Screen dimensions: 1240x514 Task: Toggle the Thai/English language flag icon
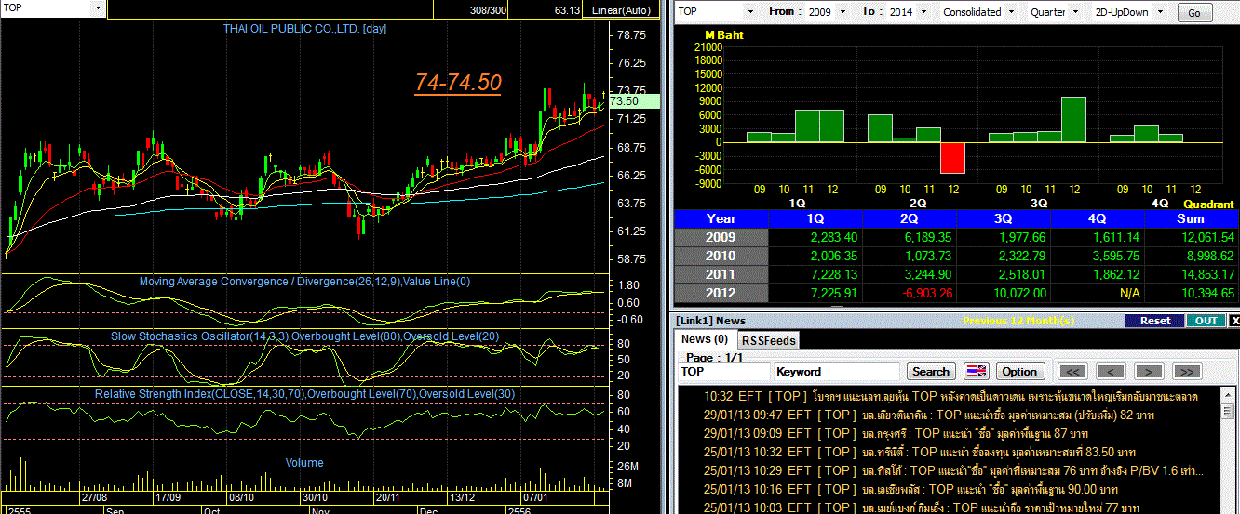point(976,371)
